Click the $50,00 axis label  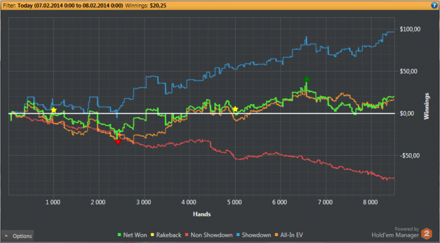pyautogui.click(x=409, y=71)
